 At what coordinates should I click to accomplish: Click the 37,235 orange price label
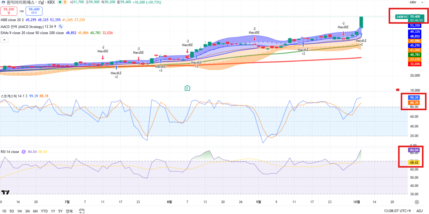click(x=415, y=59)
